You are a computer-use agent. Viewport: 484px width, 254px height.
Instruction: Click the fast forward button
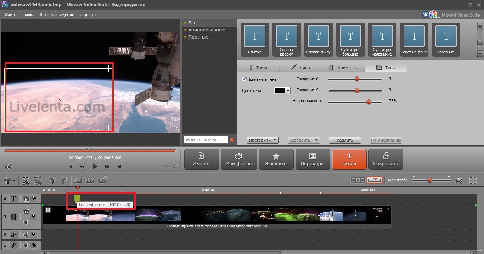pos(107,167)
